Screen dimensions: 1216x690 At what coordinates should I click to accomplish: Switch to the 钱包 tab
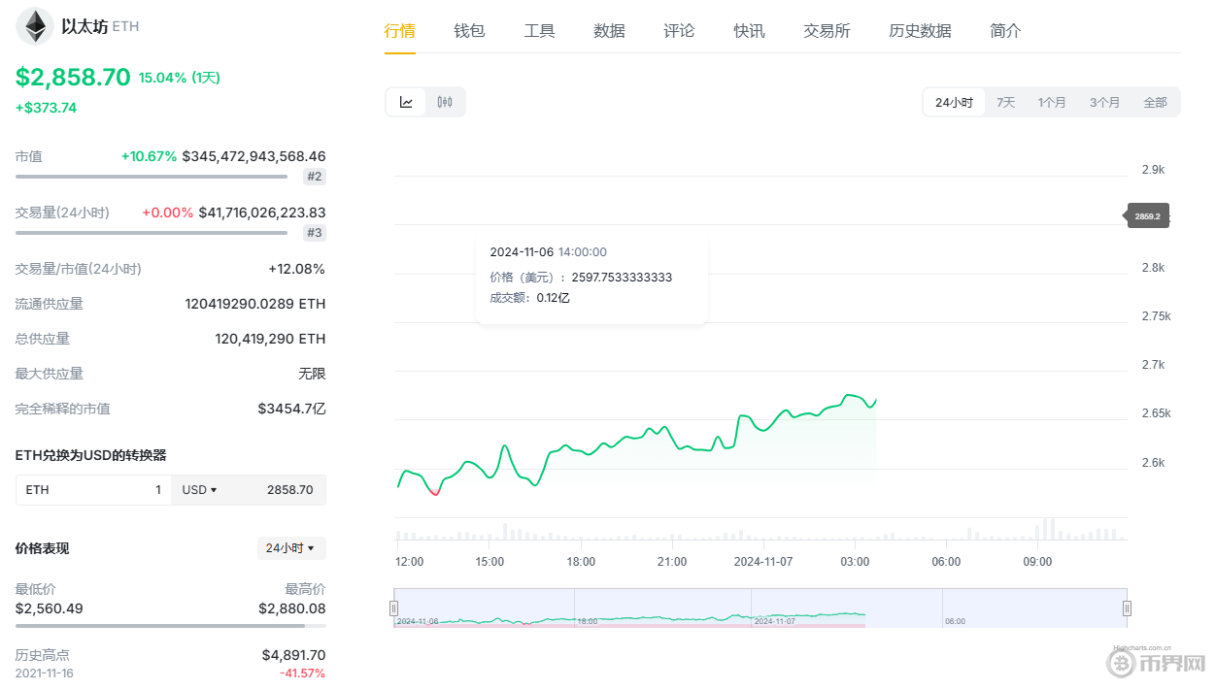pyautogui.click(x=469, y=30)
